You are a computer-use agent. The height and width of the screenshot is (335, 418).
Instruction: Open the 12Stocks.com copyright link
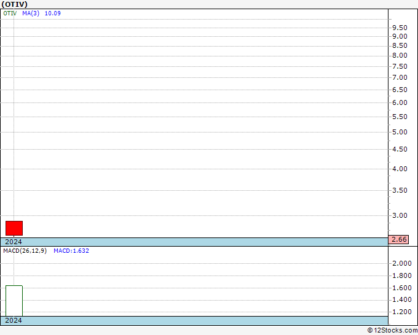pyautogui.click(x=392, y=330)
